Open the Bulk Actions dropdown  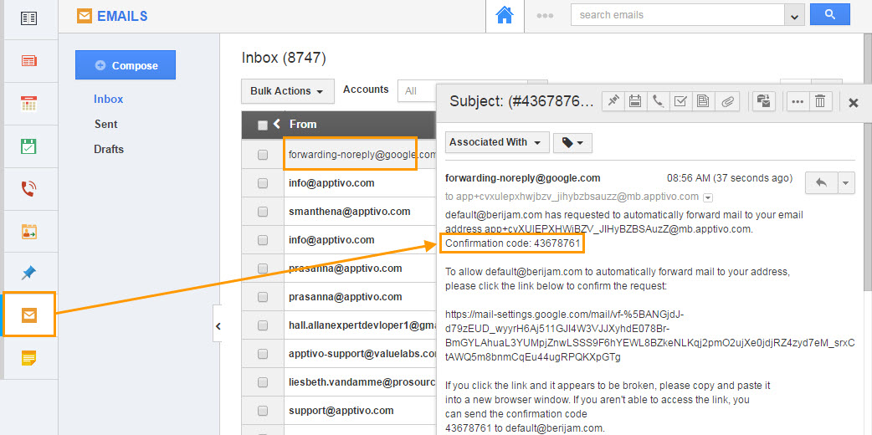pos(288,91)
